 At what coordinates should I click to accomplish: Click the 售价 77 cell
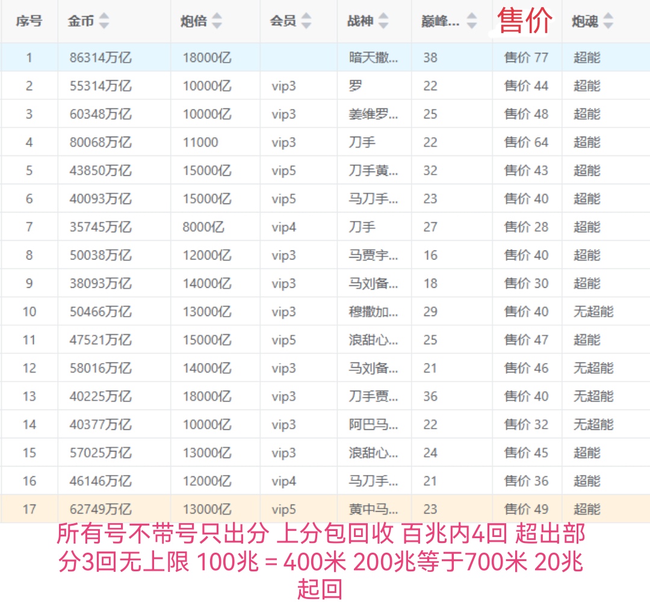tap(526, 58)
